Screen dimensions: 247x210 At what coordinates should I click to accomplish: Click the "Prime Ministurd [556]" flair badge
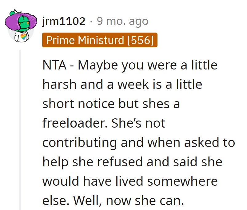100,40
